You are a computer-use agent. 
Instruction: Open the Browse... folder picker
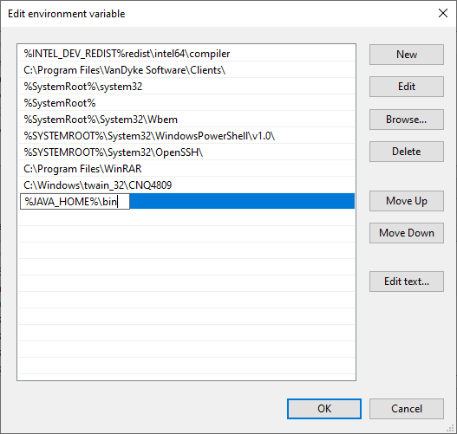pos(407,120)
